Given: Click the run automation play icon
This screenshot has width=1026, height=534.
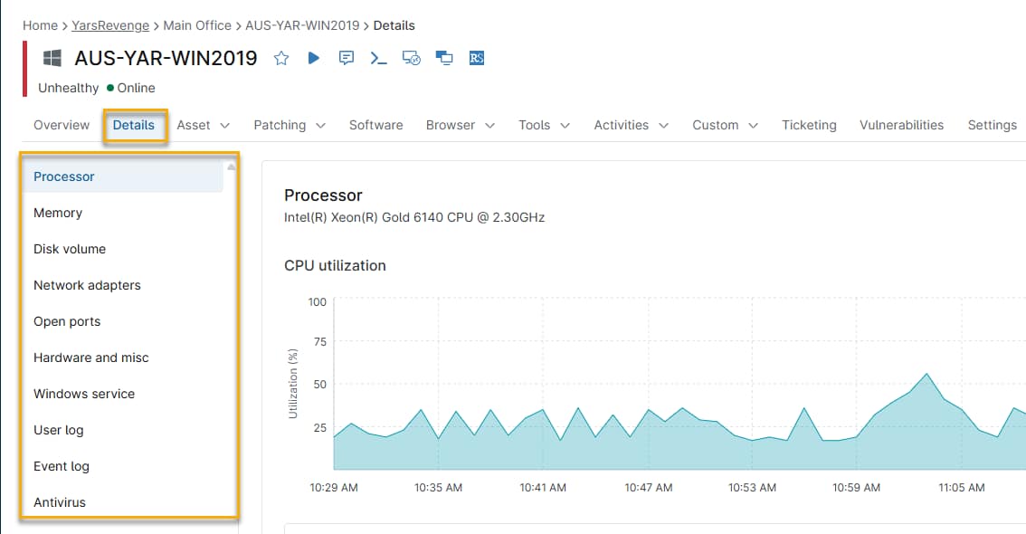Looking at the screenshot, I should coord(313,58).
